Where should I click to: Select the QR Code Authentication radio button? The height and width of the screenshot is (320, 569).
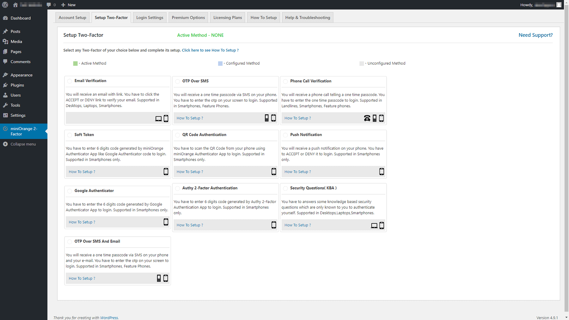coord(177,135)
